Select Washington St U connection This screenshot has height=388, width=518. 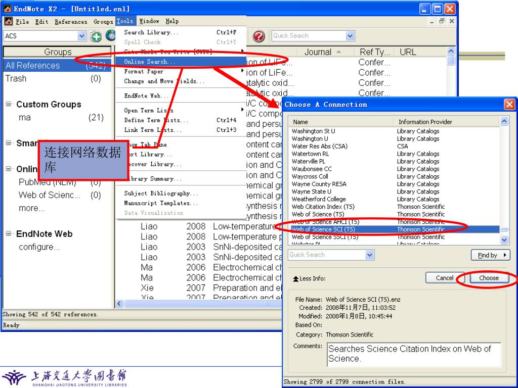[394, 131]
